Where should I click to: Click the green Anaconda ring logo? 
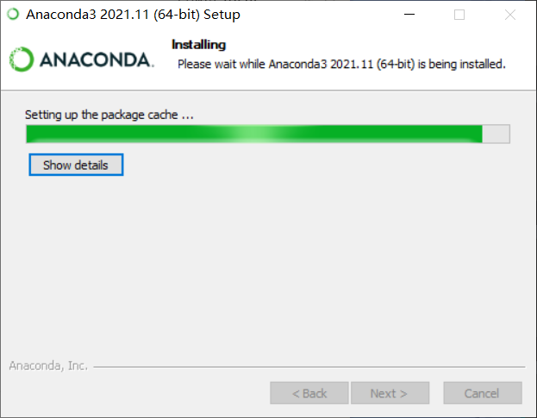pos(22,59)
